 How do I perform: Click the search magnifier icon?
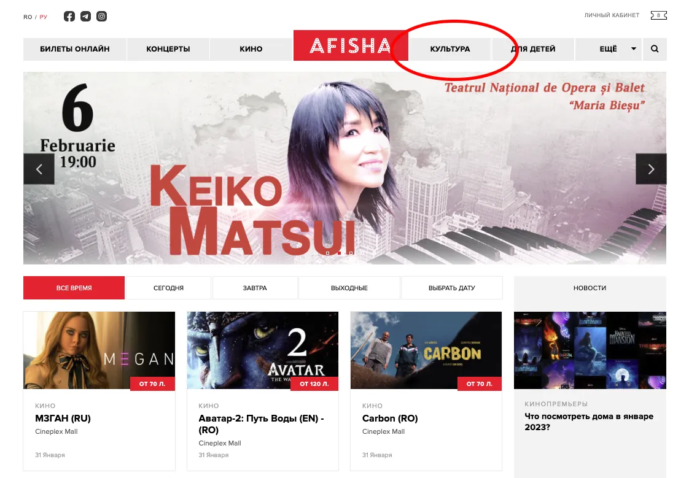pyautogui.click(x=654, y=48)
